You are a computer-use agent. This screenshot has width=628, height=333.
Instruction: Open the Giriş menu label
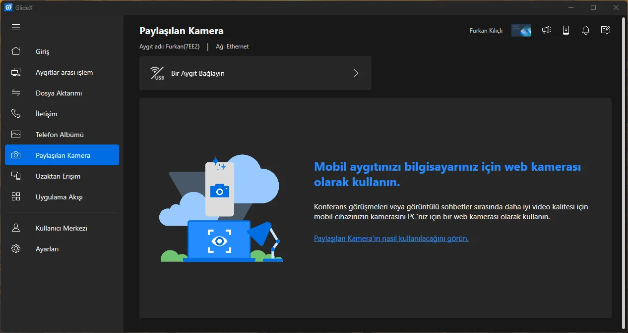(x=43, y=52)
